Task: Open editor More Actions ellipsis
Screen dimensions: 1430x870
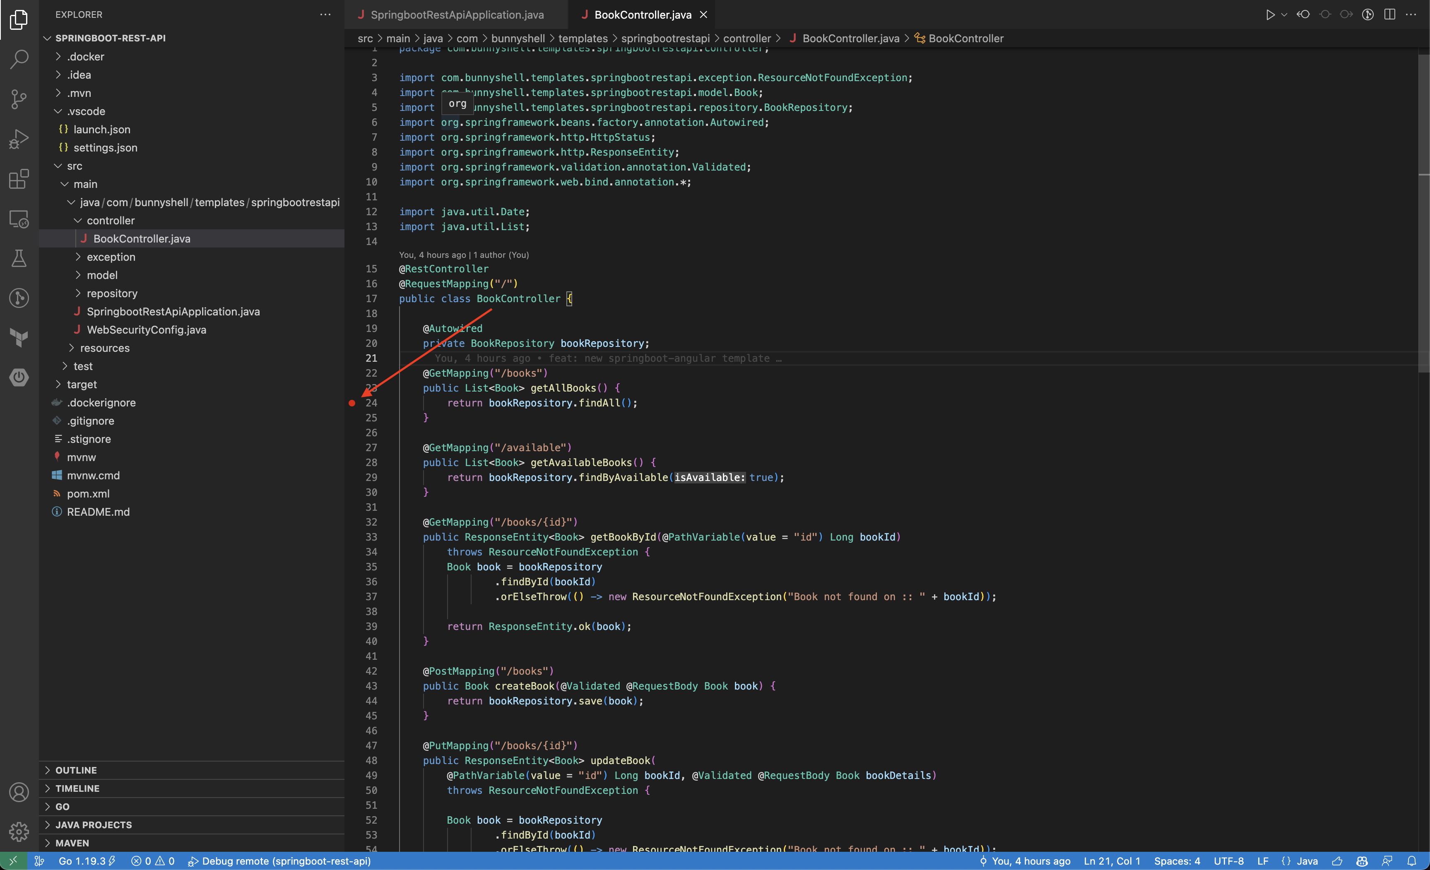Action: pos(1411,14)
